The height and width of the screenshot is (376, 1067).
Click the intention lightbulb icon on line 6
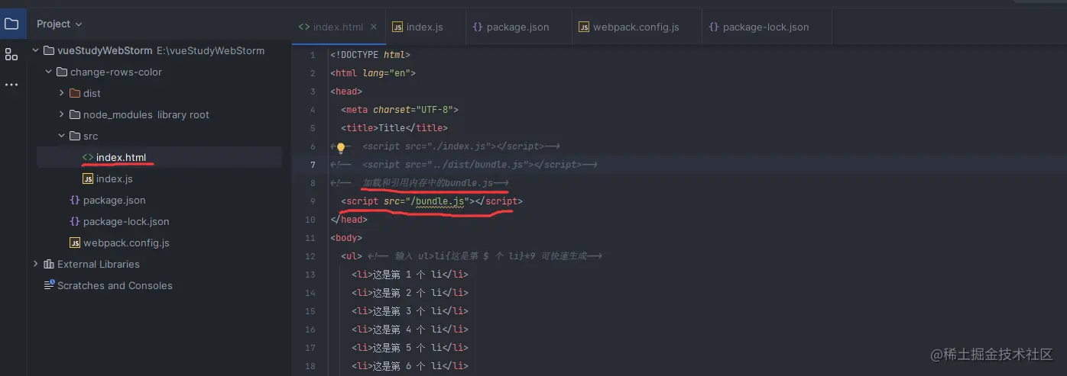(341, 147)
